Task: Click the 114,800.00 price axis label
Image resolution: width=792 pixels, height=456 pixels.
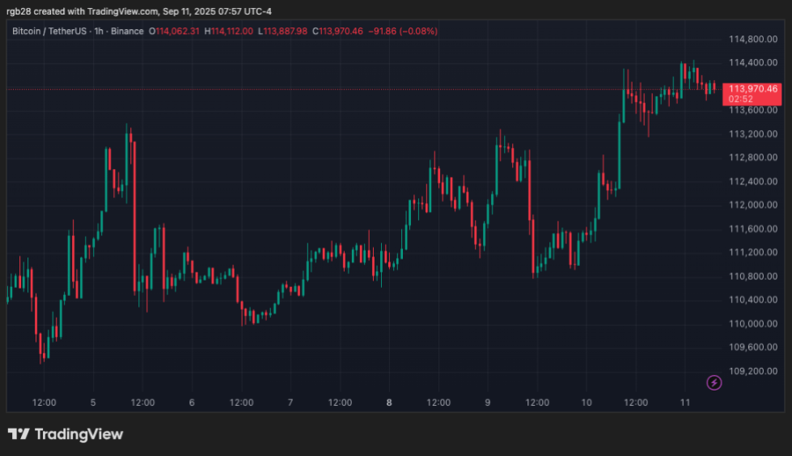Action: click(748, 39)
